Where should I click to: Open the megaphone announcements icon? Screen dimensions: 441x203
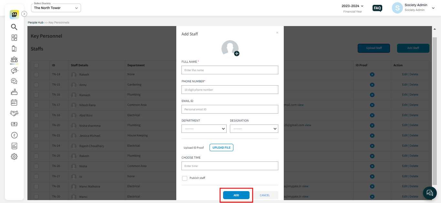point(14,70)
